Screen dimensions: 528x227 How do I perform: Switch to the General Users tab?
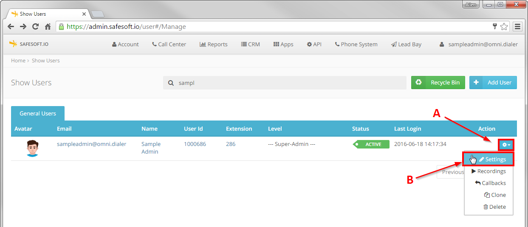(x=38, y=113)
